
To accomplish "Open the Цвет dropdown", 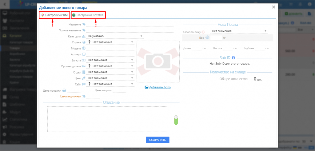I will click(110, 78).
